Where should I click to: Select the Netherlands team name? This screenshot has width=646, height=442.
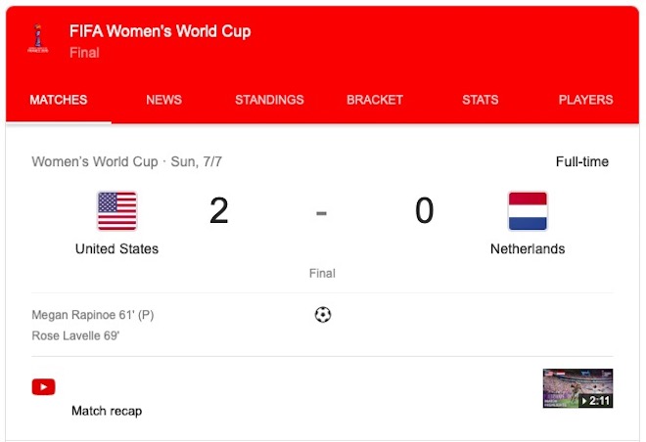(x=528, y=249)
